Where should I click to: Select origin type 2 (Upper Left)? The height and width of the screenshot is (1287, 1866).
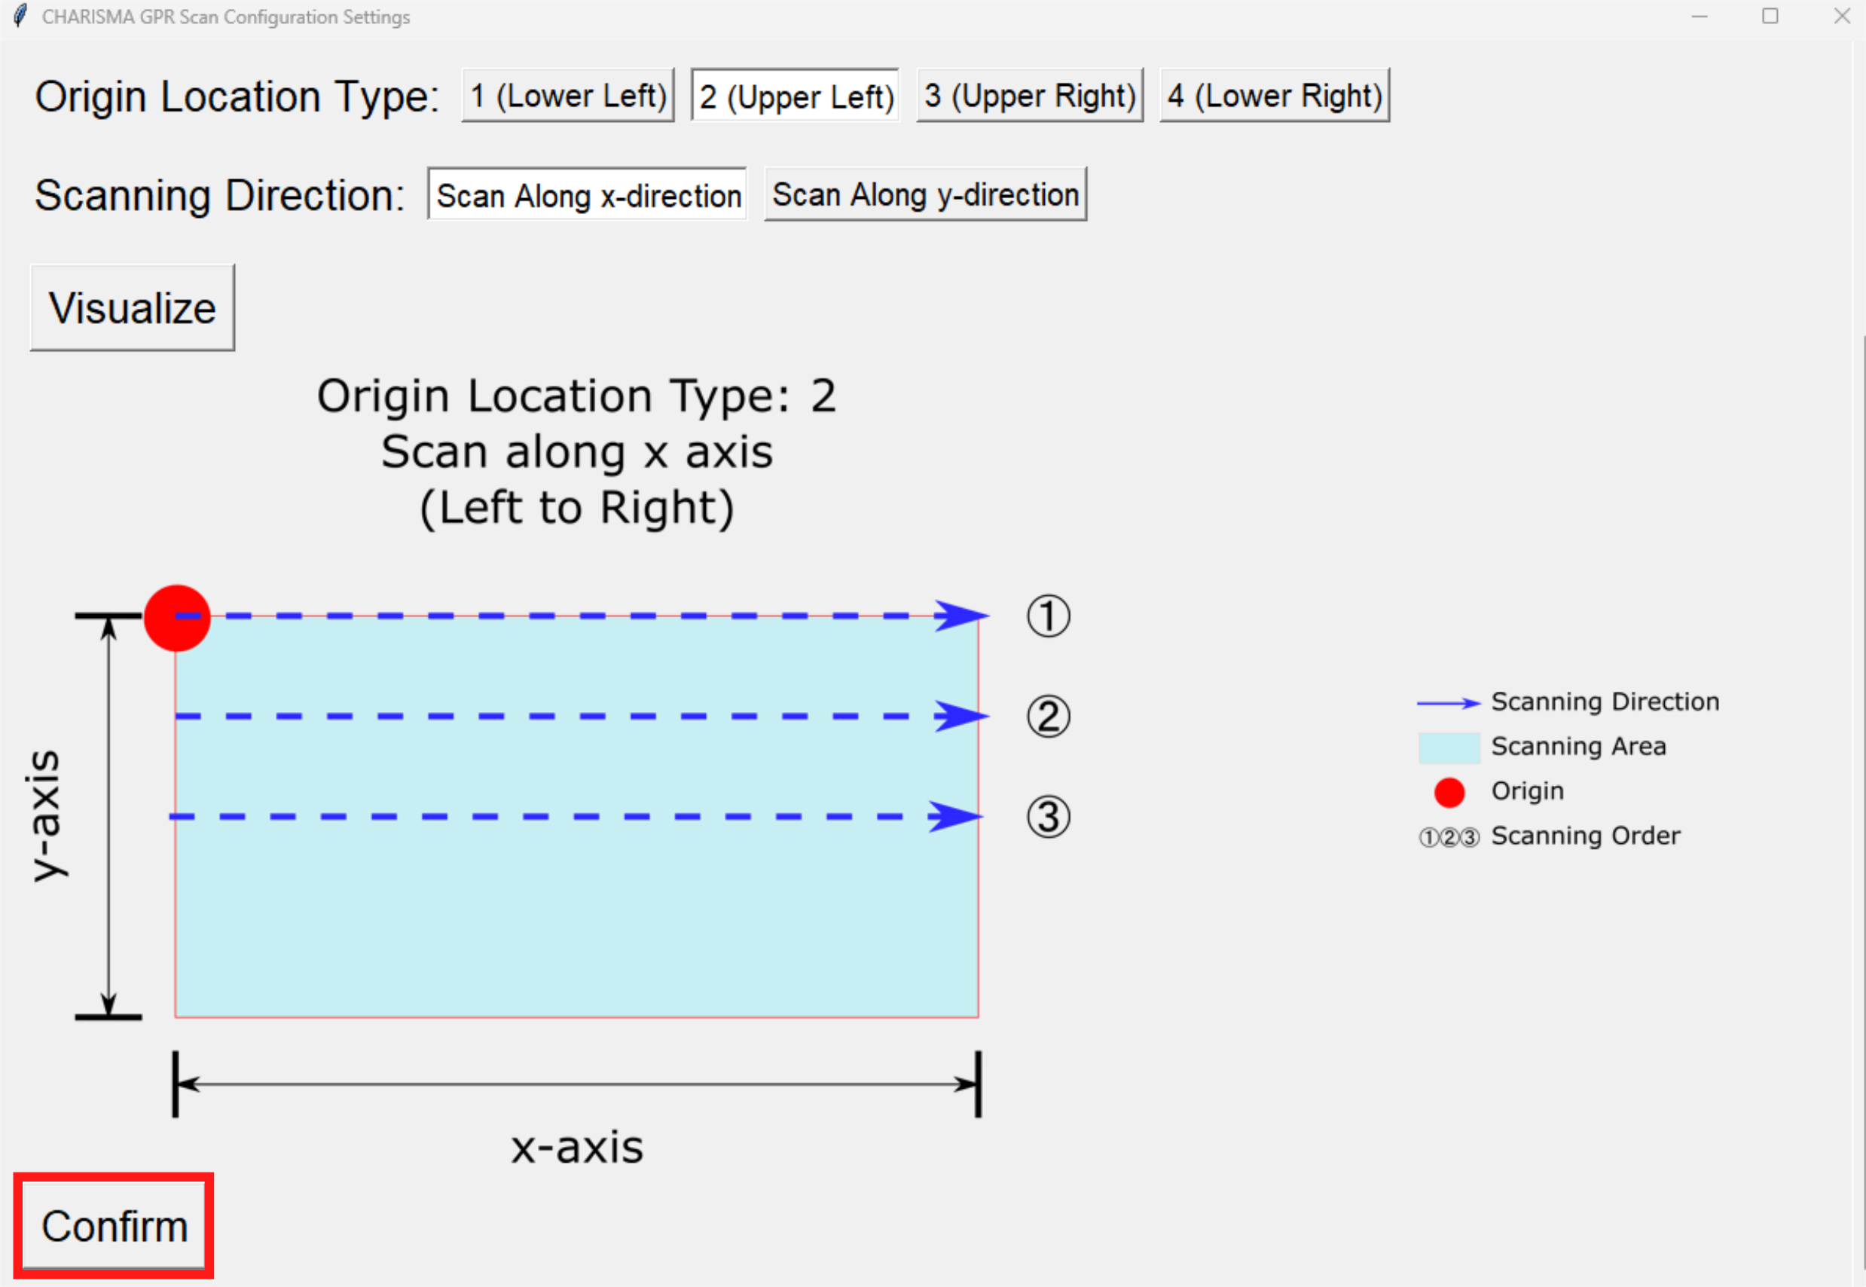click(x=796, y=96)
